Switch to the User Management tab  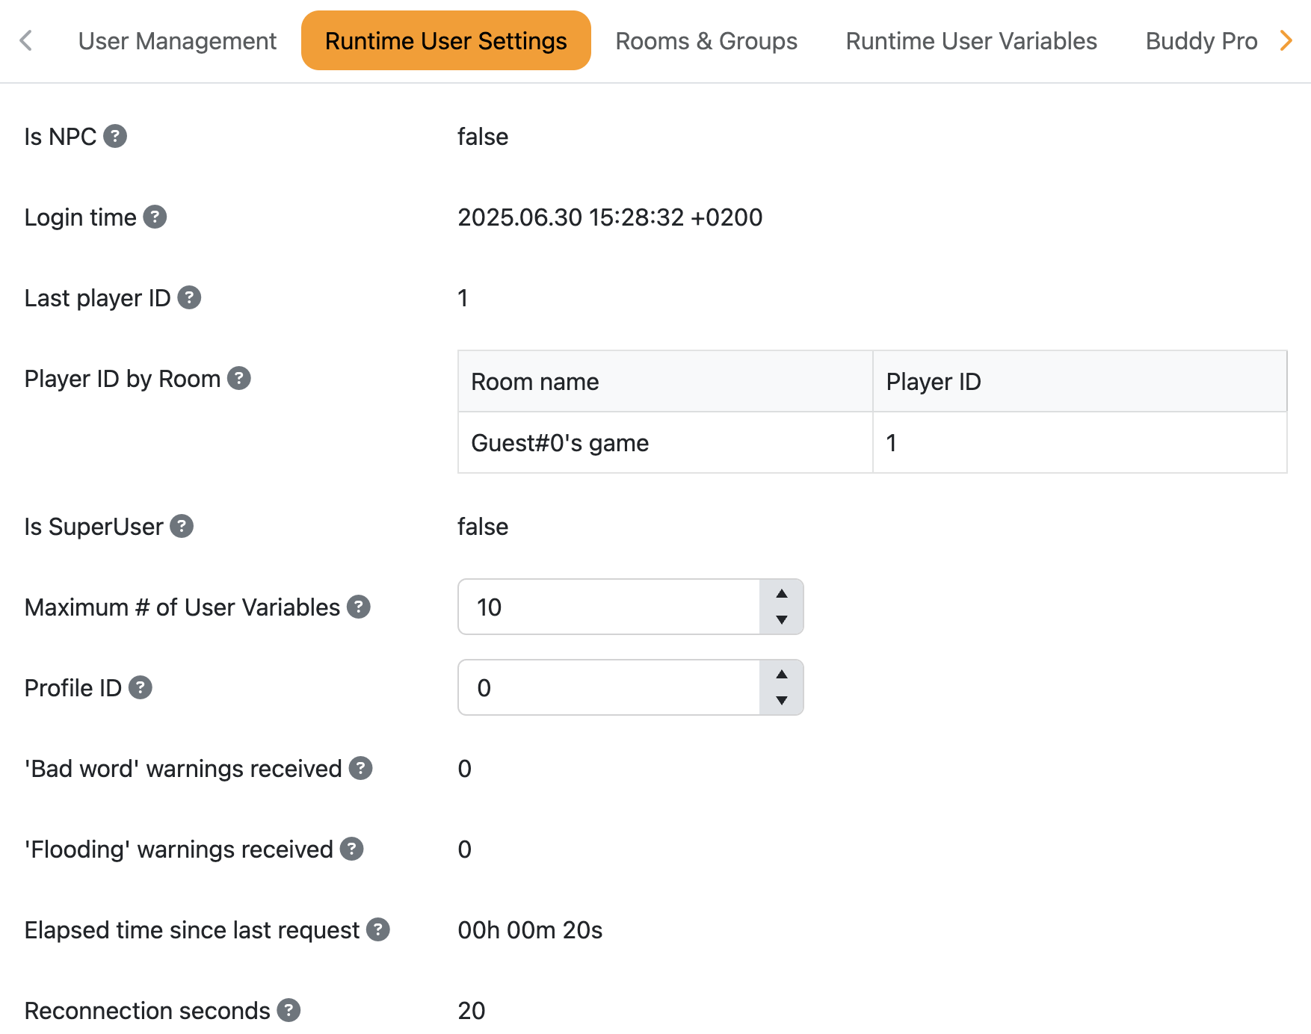point(177,41)
